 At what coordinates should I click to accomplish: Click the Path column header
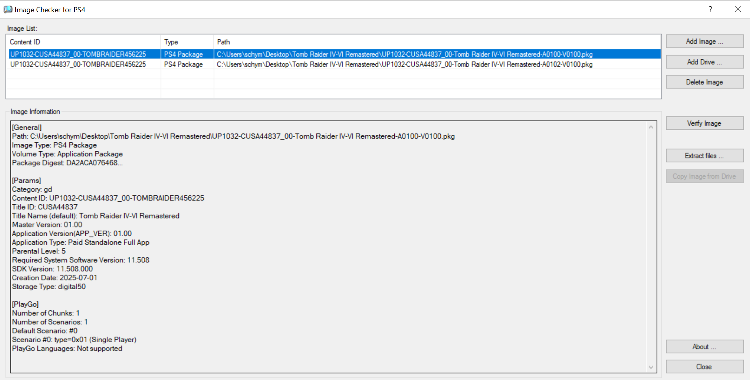(x=223, y=42)
